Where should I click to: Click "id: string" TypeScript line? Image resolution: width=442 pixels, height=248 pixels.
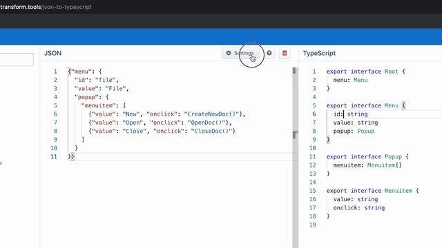(350, 114)
